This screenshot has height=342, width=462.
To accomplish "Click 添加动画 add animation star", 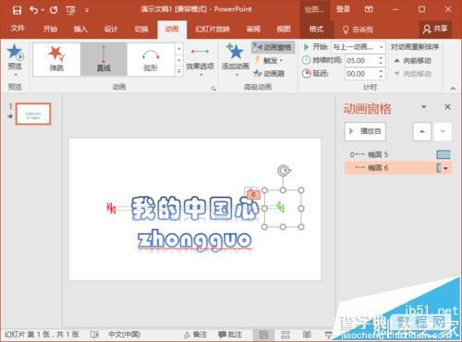I will click(x=236, y=59).
